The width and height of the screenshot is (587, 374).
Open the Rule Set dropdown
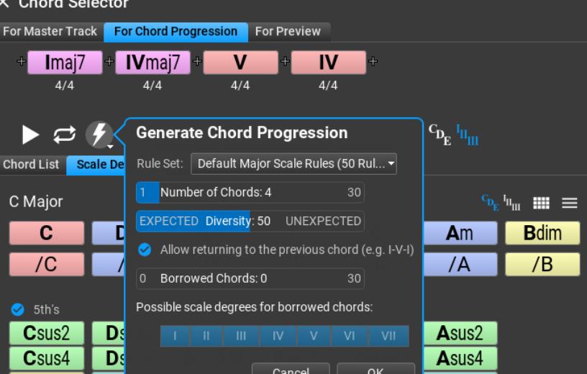coord(294,163)
